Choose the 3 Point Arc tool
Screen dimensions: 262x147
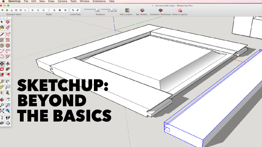[x=2, y=57]
